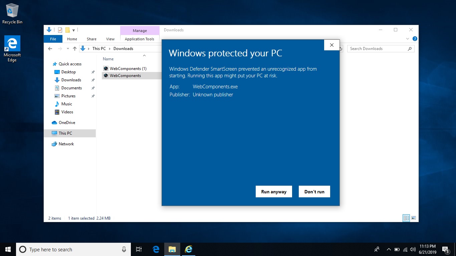Open Internet Explorer from the taskbar
456x256 pixels.
pos(189,249)
